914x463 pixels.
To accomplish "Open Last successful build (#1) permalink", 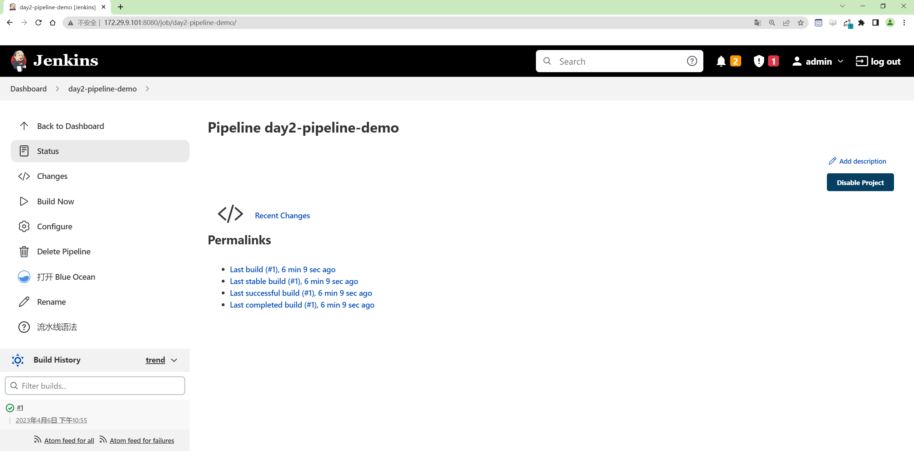I will 301,293.
